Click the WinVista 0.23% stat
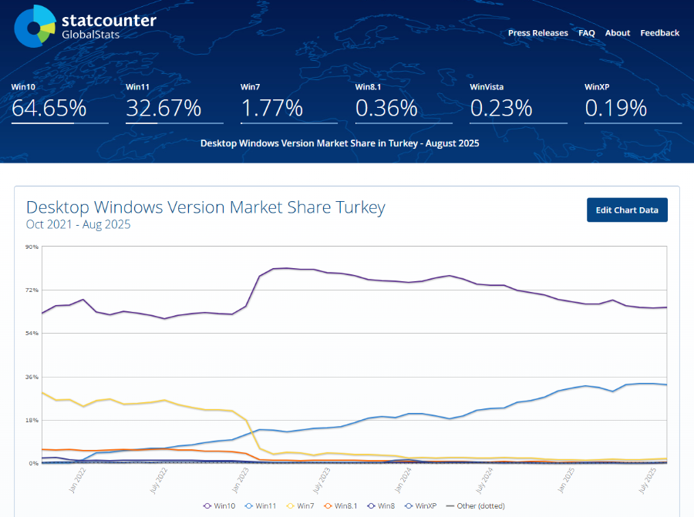 [518, 103]
